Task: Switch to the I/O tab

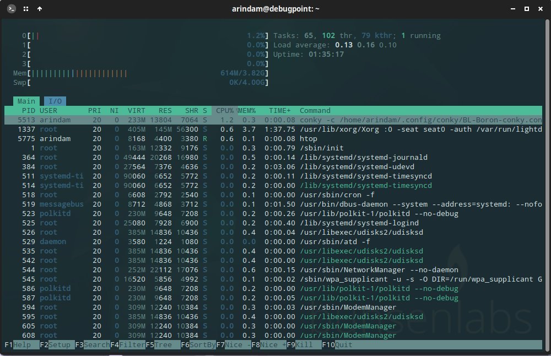Action: [55, 101]
